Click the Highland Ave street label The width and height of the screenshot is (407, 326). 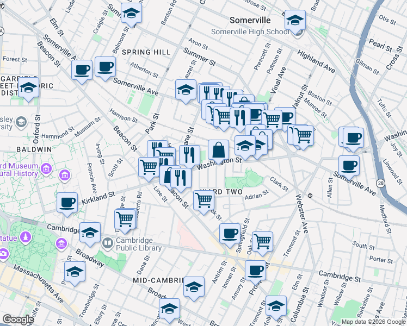tap(316, 61)
